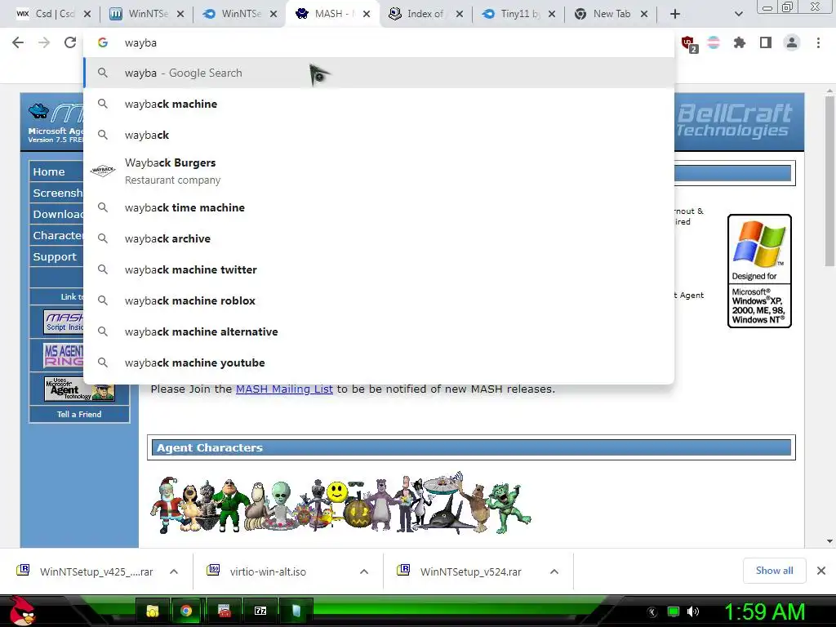This screenshot has height=627, width=836.
Task: Select 'wayba - Google Search' suggestion
Action: point(379,73)
